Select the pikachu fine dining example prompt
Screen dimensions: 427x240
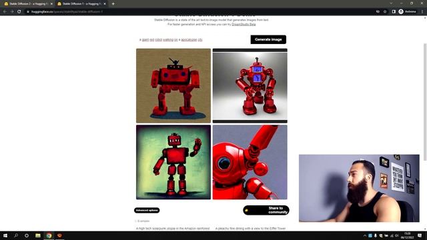(x=251, y=229)
